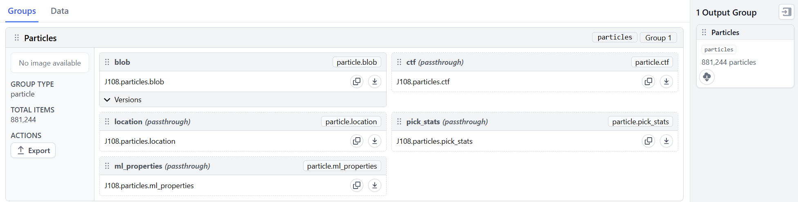Download the J108.particles.blob file
Screen dimensions: 798x202
tap(375, 81)
